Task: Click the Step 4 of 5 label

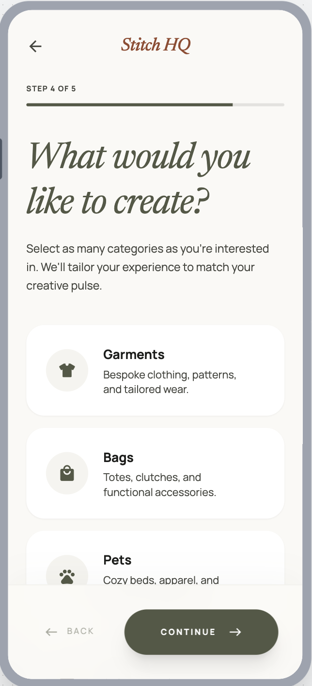Action: (51, 89)
